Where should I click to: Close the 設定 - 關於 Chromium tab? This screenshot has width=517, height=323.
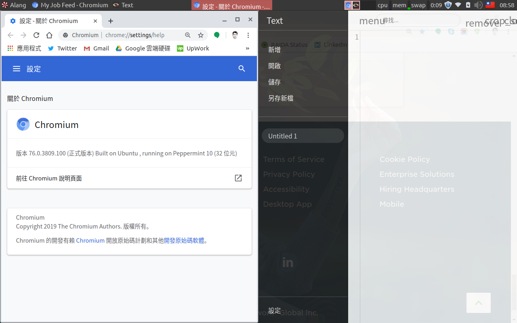click(x=95, y=21)
